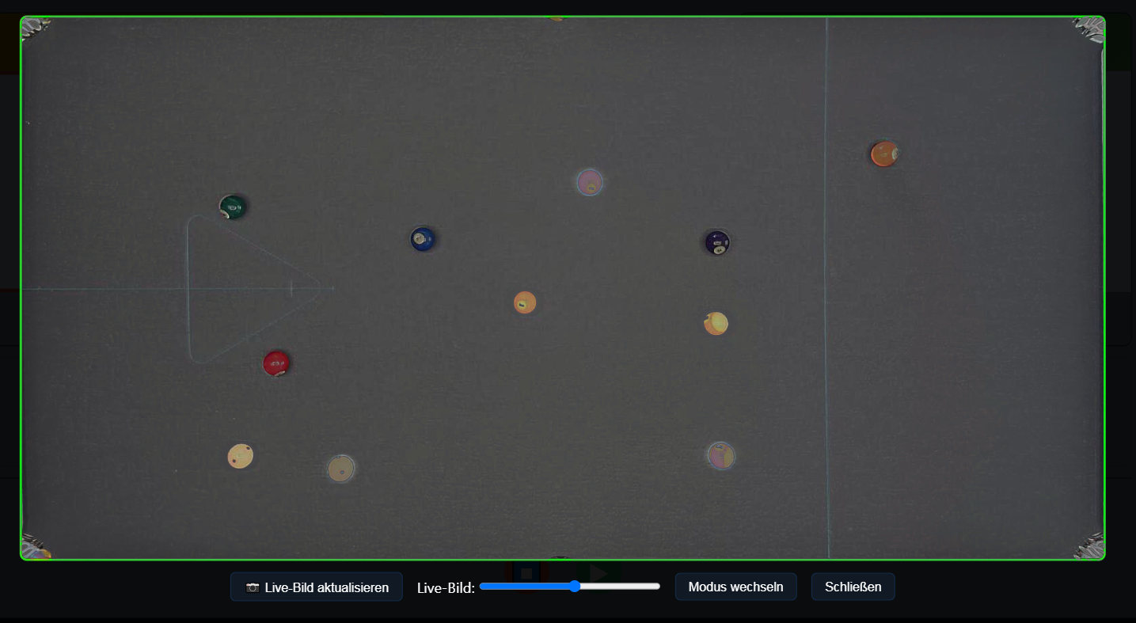Image resolution: width=1136 pixels, height=623 pixels.
Task: Click the dimmed play icon behind the slider
Action: [x=598, y=572]
